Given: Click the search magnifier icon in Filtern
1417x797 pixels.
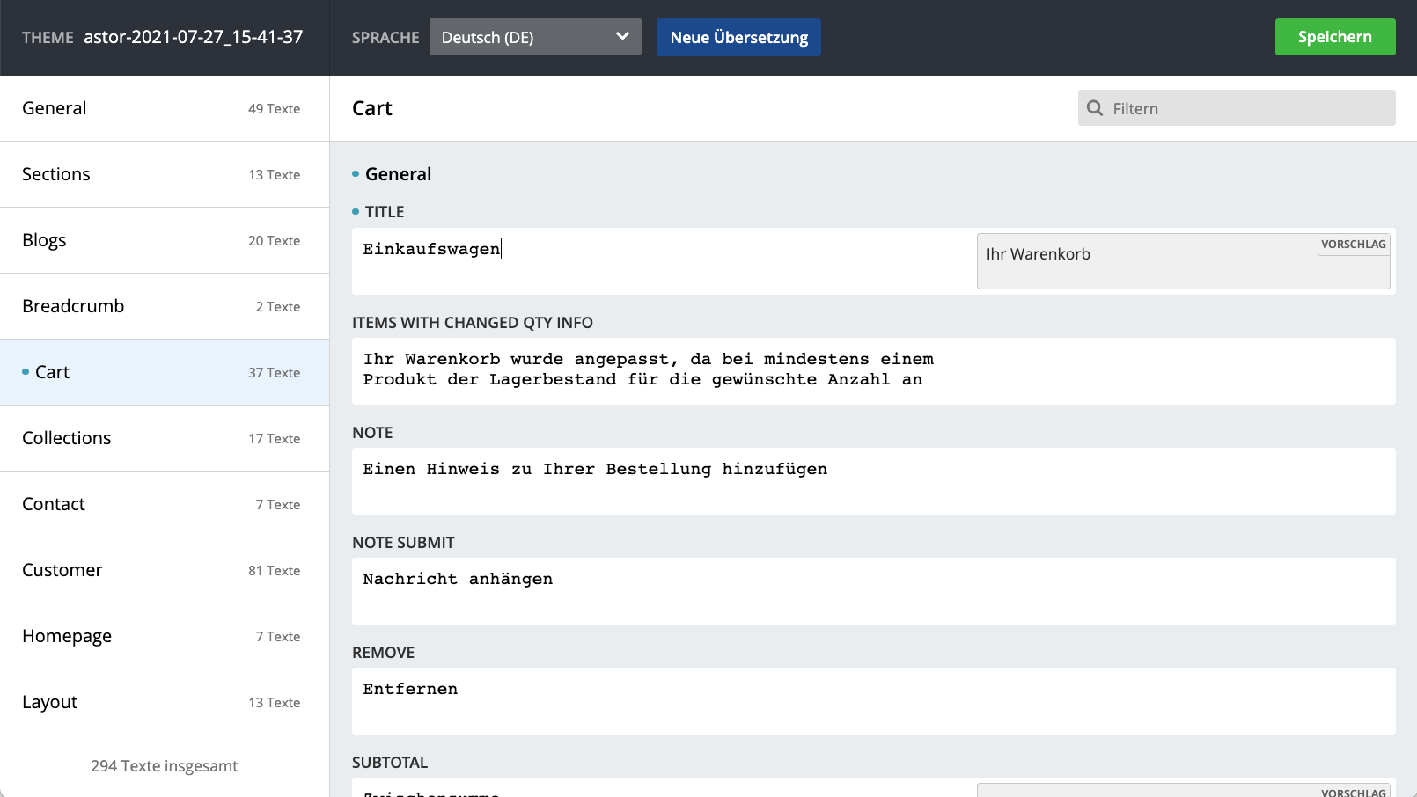Looking at the screenshot, I should point(1095,108).
